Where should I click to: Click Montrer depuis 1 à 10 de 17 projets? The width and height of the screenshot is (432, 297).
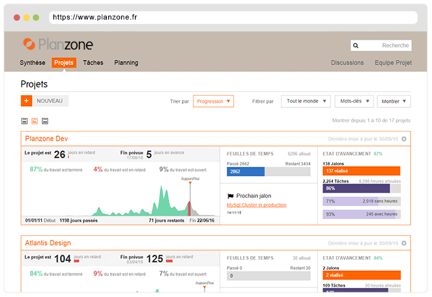click(371, 120)
